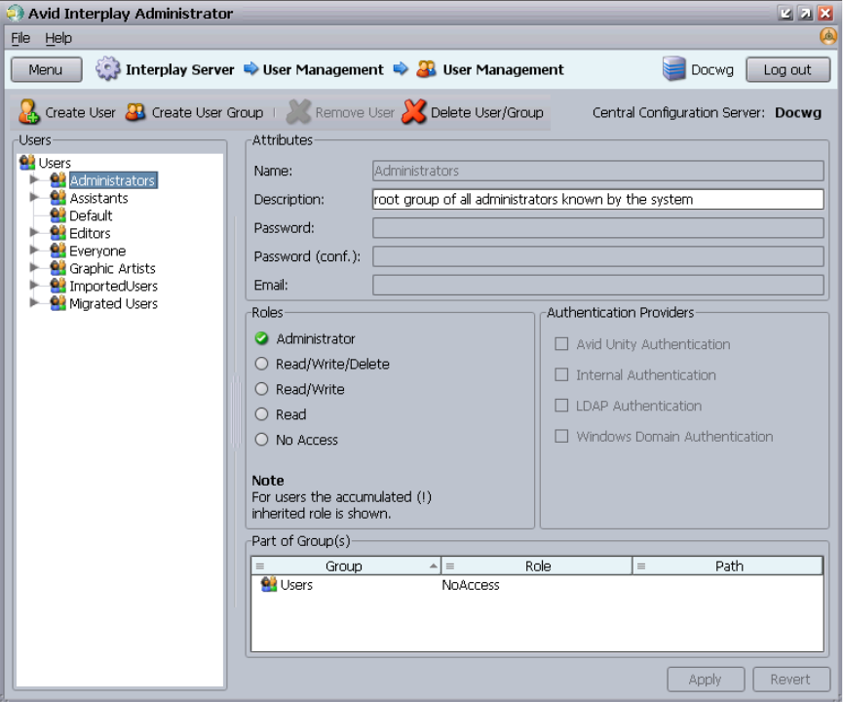Viewport: 843px width, 702px height.
Task: Click the ImportedUsers group icon
Action: pyautogui.click(x=58, y=286)
